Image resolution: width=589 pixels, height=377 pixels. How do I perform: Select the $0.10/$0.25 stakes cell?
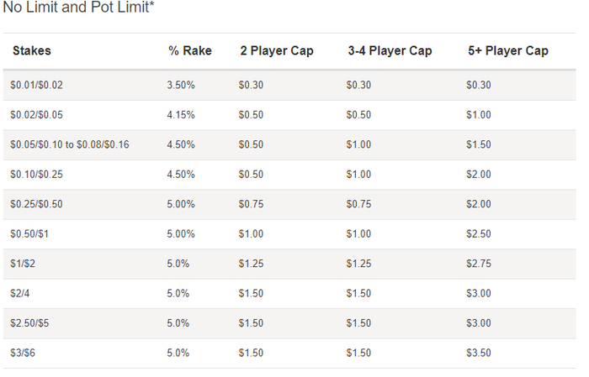(36, 175)
